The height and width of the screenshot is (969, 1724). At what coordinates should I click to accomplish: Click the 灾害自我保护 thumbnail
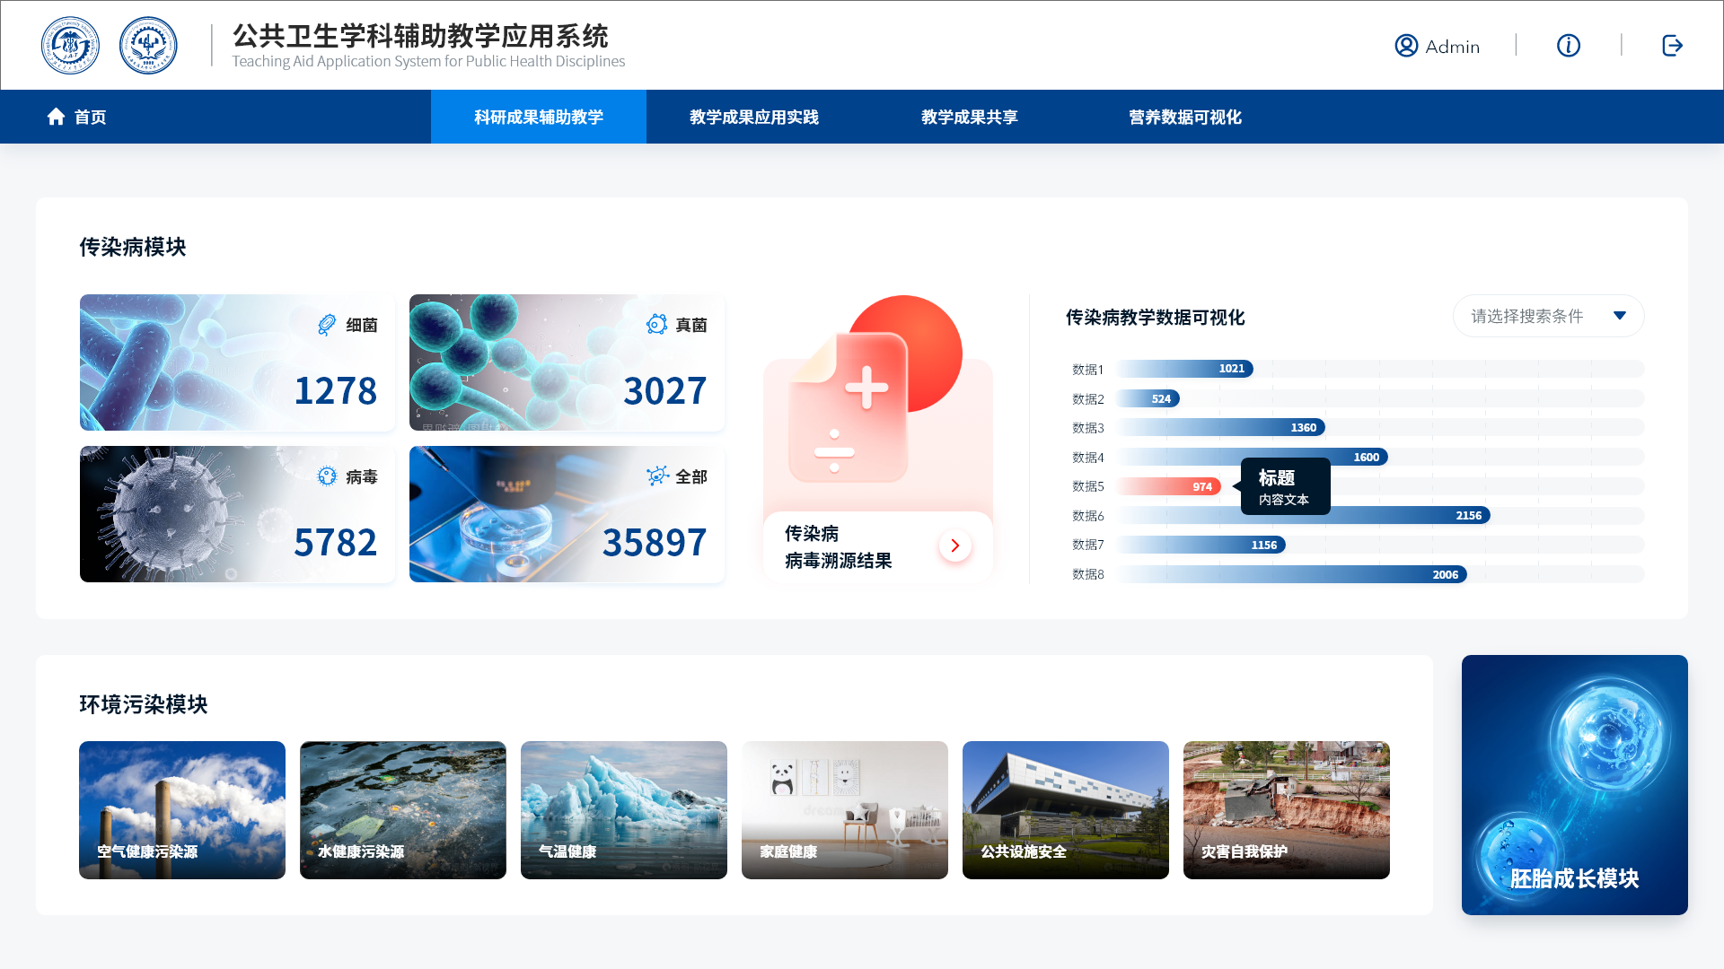1287,810
